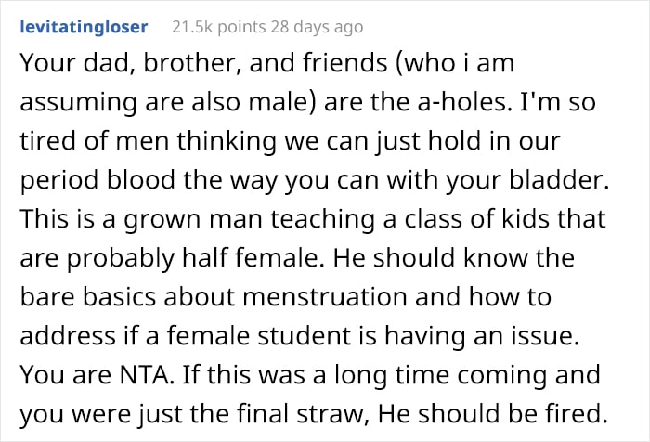The image size is (650, 442).
Task: Click the word 'NTA' in the comment
Action: 145,375
